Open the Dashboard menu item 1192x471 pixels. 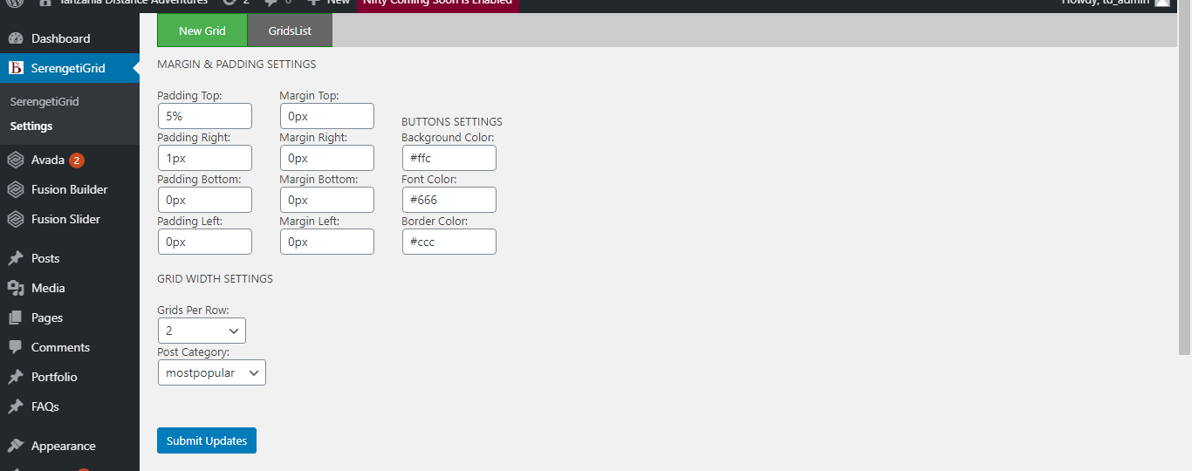click(x=70, y=38)
